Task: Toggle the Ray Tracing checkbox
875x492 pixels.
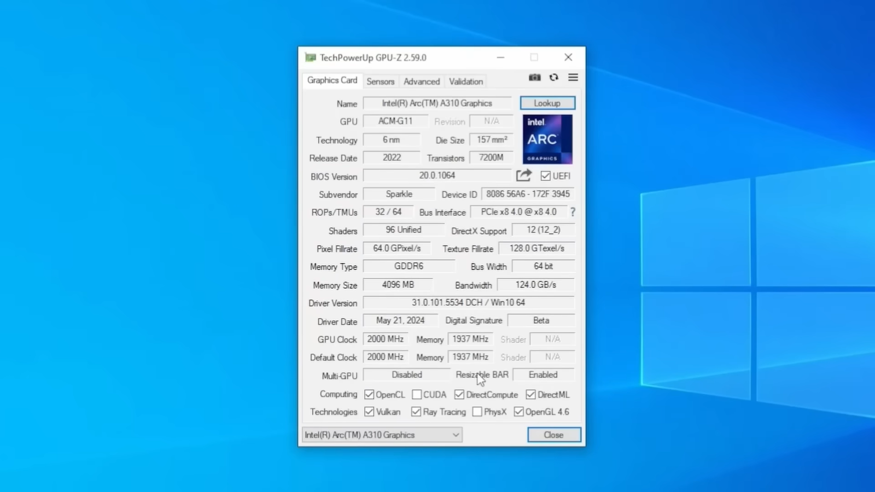Action: pyautogui.click(x=416, y=412)
